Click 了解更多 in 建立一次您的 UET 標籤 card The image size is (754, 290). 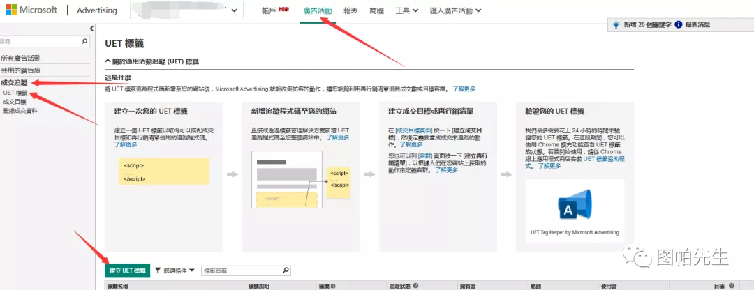point(126,144)
